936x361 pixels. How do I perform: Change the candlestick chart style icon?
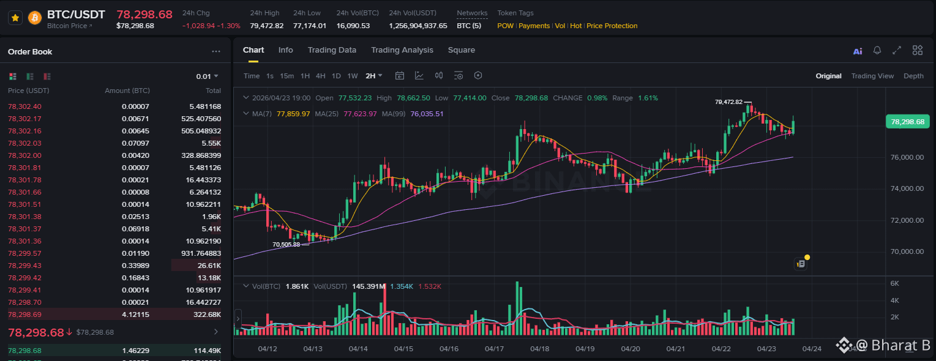[x=439, y=76]
